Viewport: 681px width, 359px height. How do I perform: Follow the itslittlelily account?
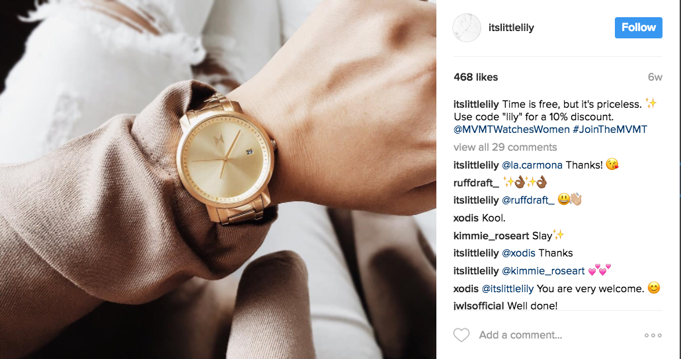pos(639,28)
